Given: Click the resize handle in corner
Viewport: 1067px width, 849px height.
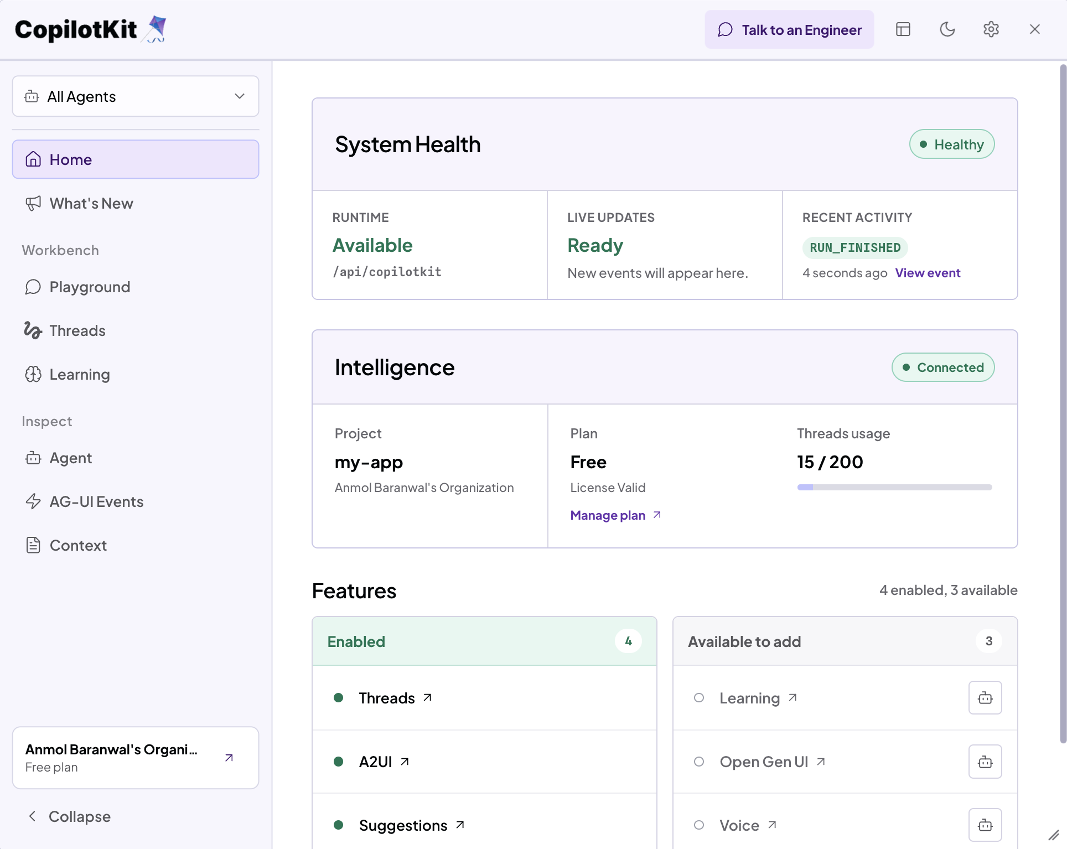Looking at the screenshot, I should [1054, 835].
